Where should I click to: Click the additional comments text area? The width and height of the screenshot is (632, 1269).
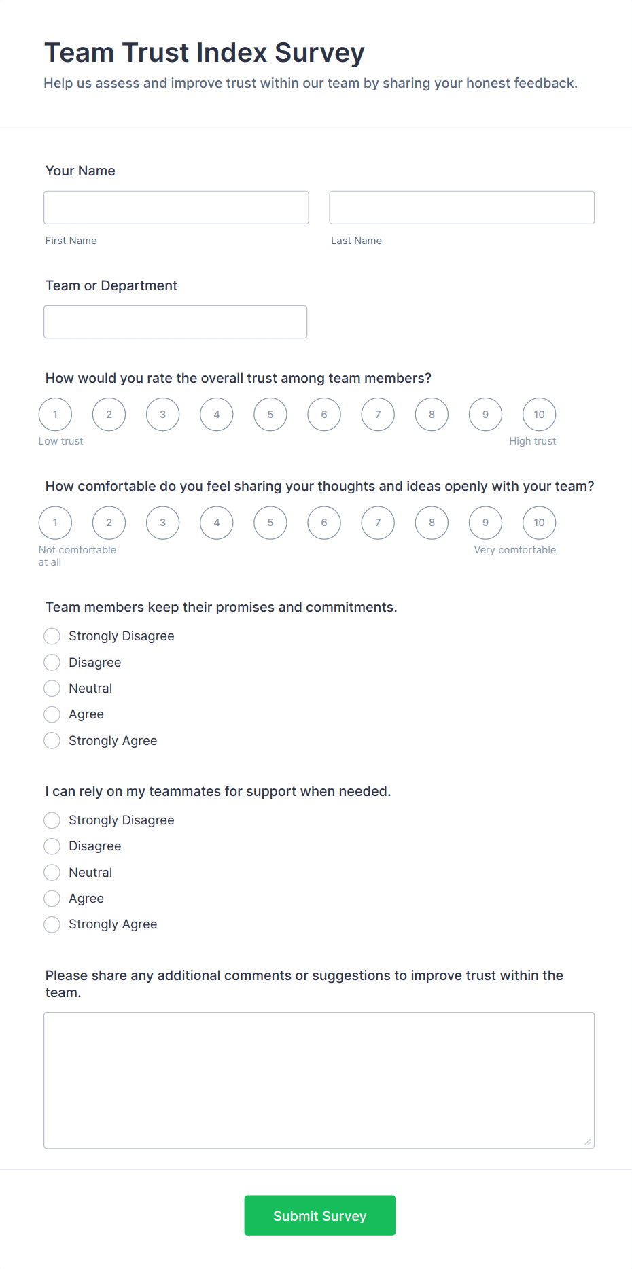pos(319,1080)
